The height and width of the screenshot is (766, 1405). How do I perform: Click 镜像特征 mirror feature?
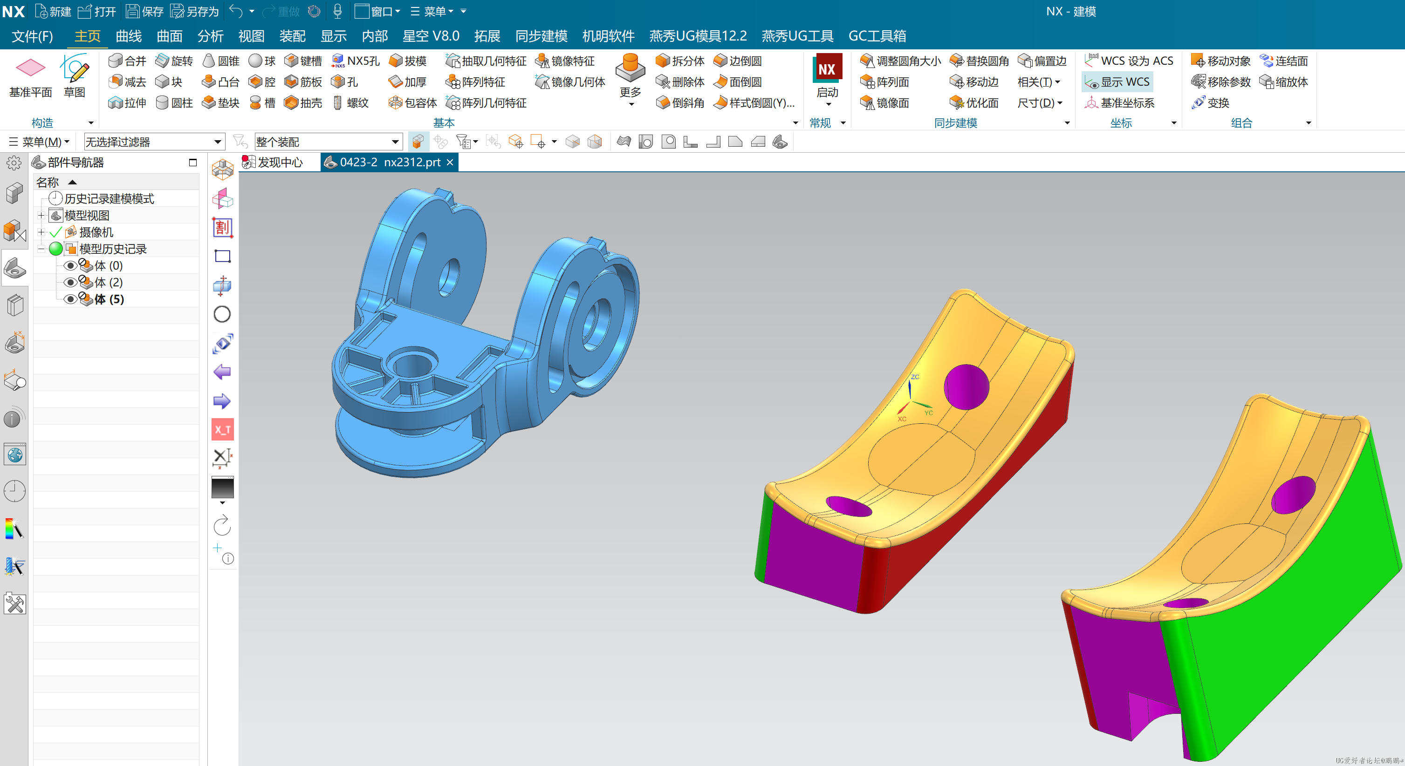coord(564,61)
